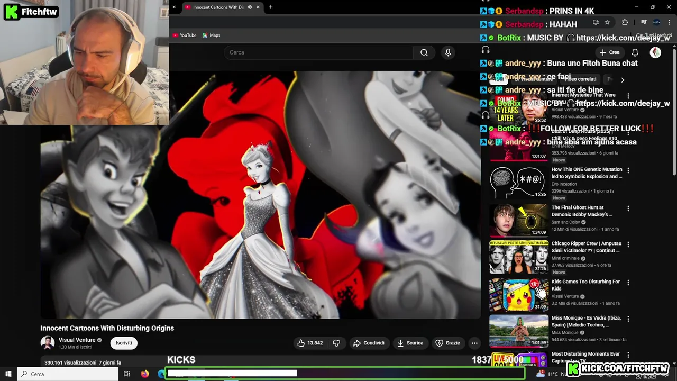Screen dimensions: 677x381
Task: Click the Visual Venture channel avatar
Action: (x=48, y=343)
